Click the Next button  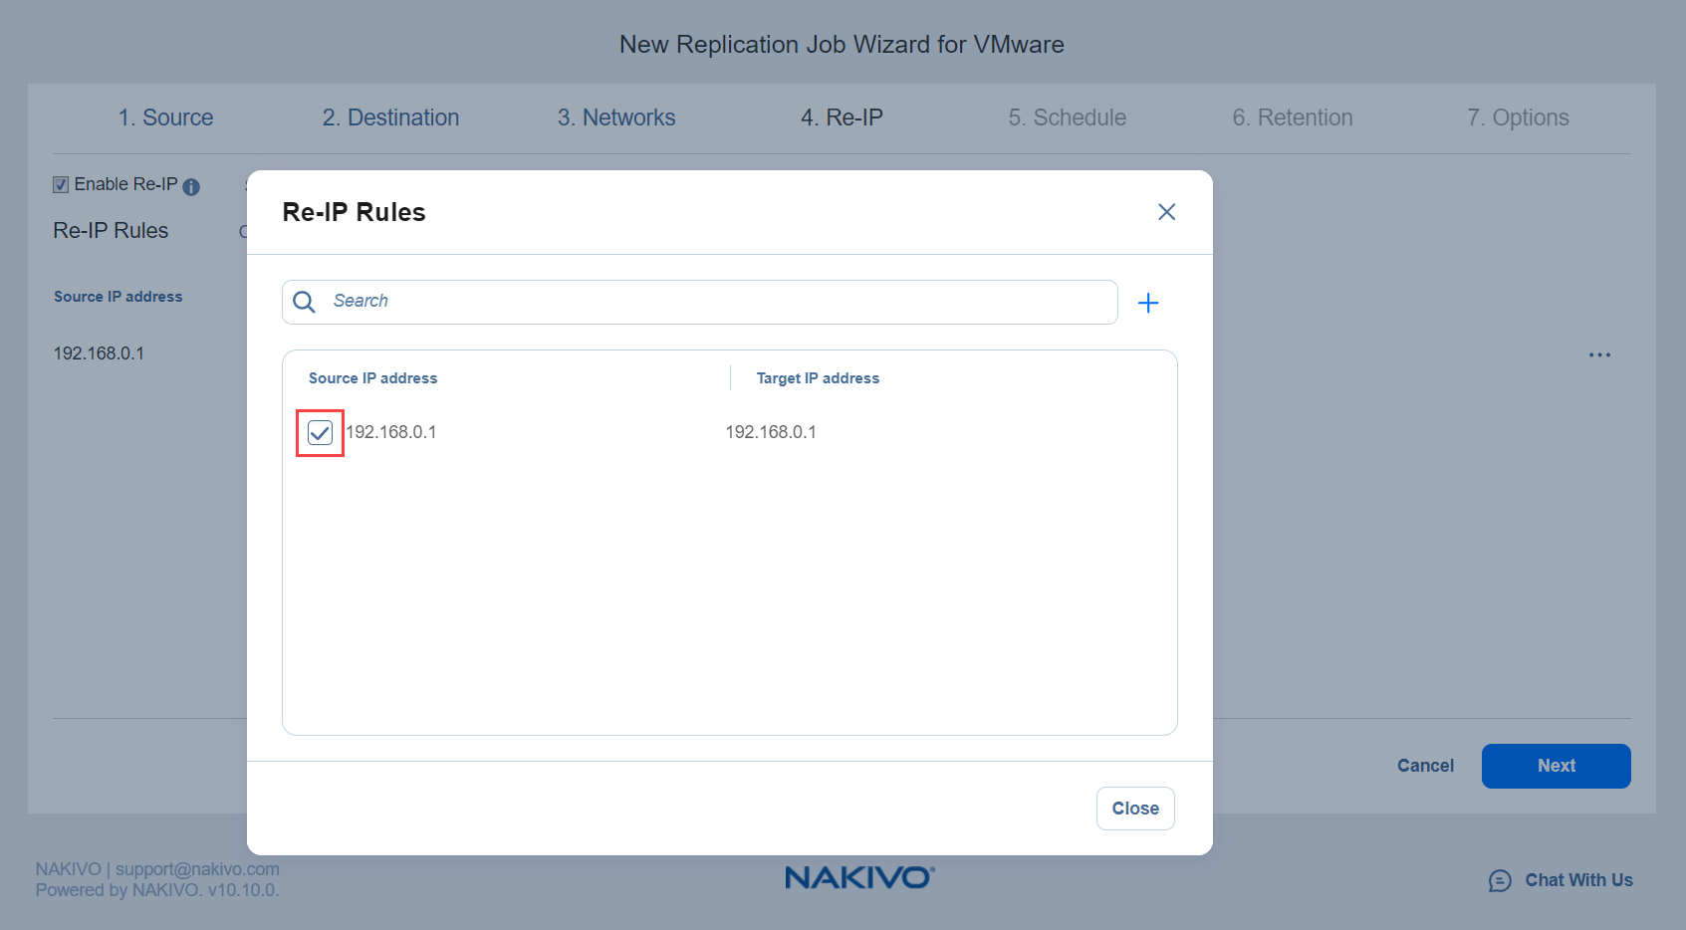1556,766
